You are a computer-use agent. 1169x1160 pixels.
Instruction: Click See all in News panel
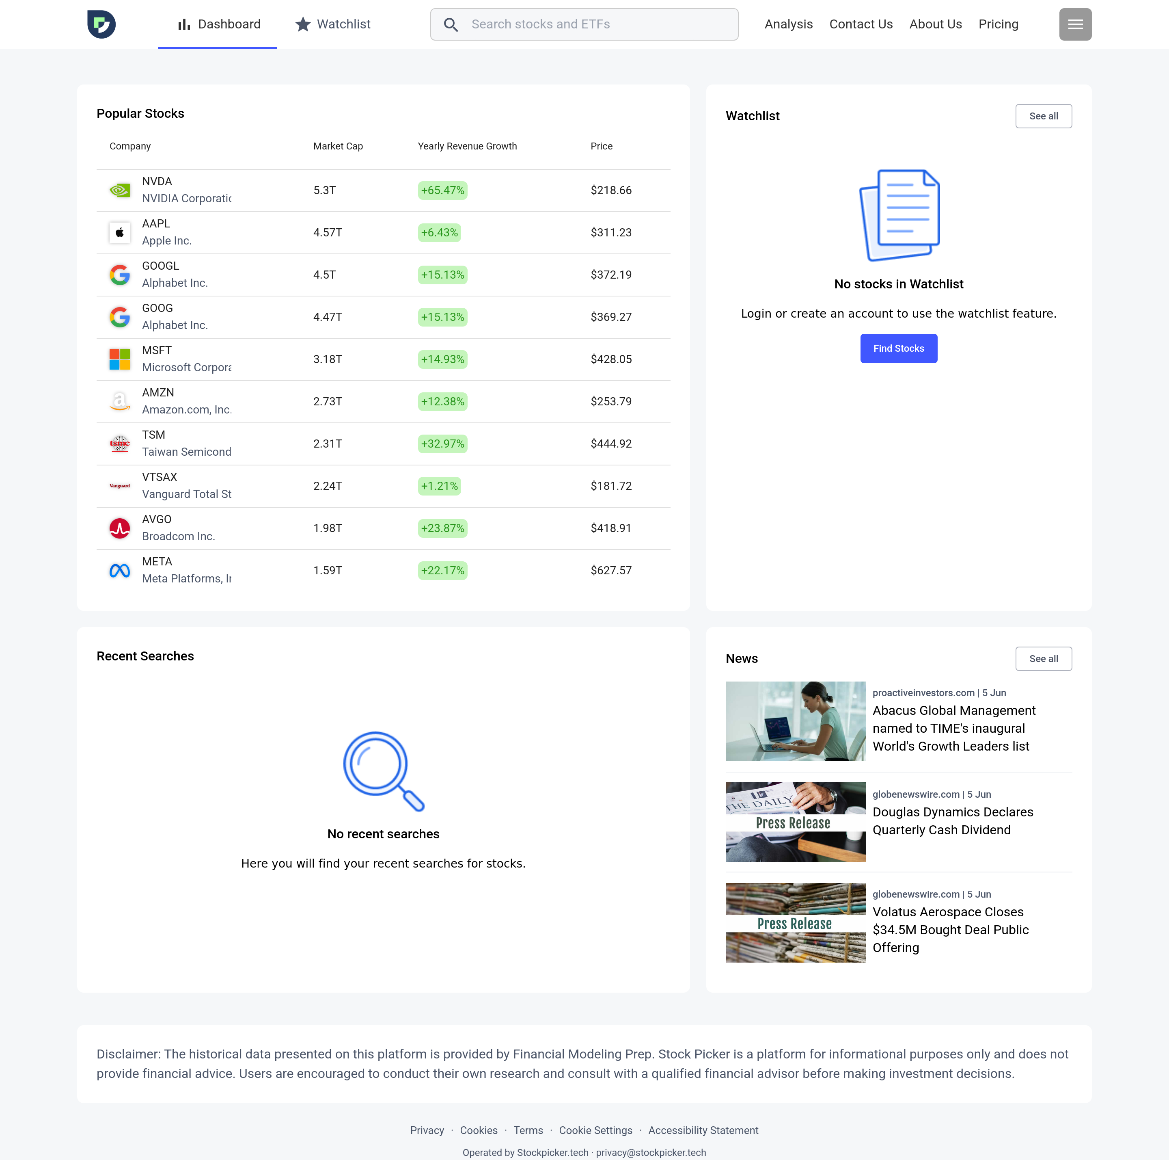coord(1043,659)
